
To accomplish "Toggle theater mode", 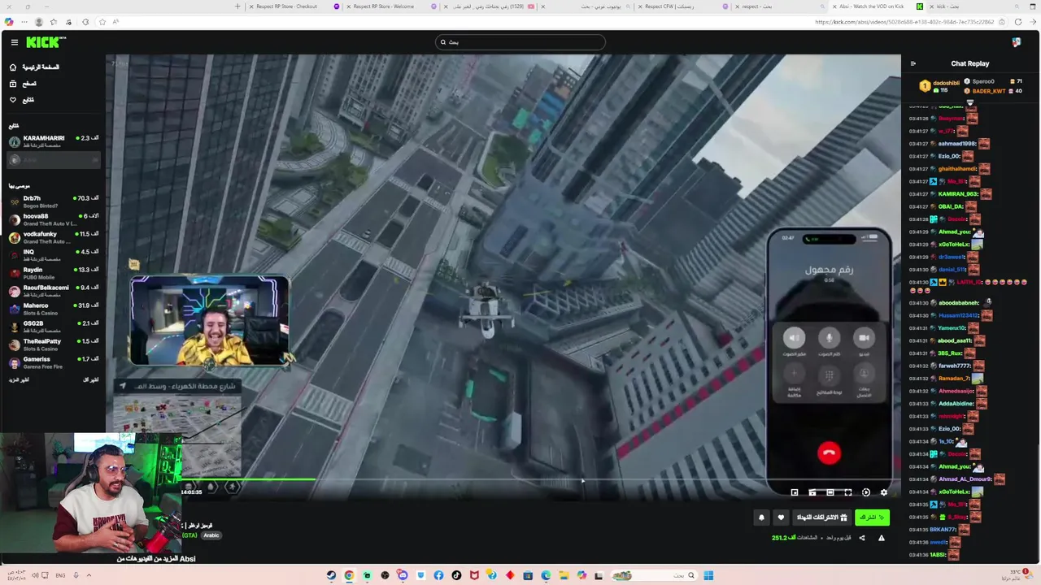I will (x=830, y=492).
